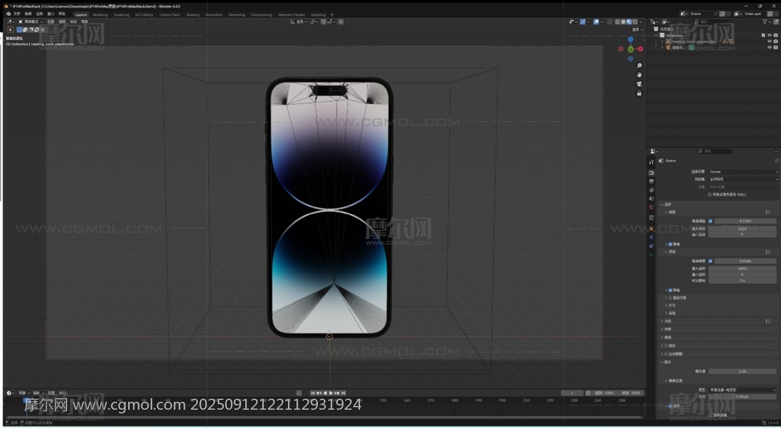Switch to the Modeling workspace tab

(x=100, y=15)
